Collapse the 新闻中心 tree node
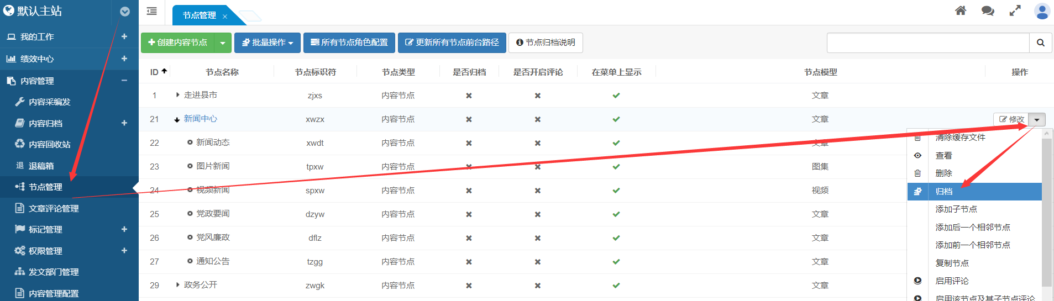Image resolution: width=1054 pixels, height=301 pixels. 177,119
